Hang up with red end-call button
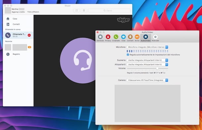The image size is (202, 130). (x=29, y=35)
